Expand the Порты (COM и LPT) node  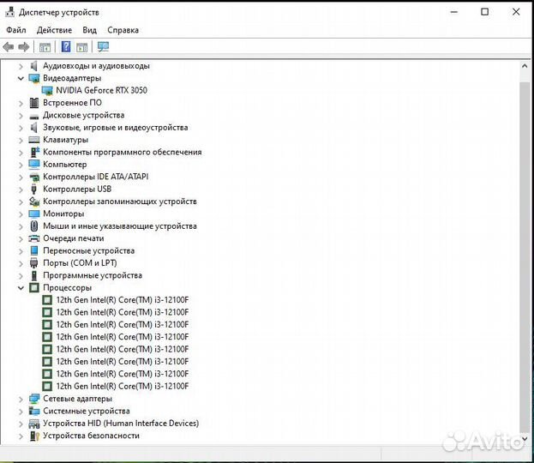[x=21, y=263]
